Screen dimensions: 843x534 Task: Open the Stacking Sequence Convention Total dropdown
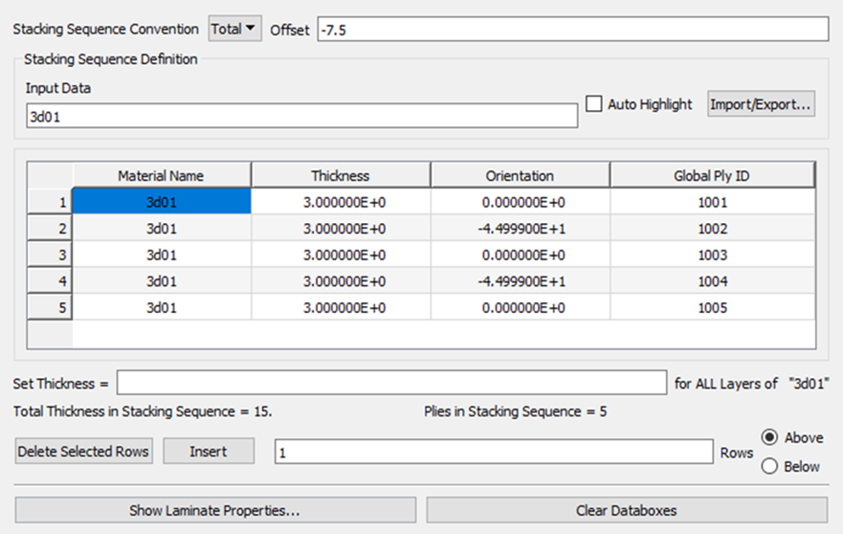click(x=234, y=29)
